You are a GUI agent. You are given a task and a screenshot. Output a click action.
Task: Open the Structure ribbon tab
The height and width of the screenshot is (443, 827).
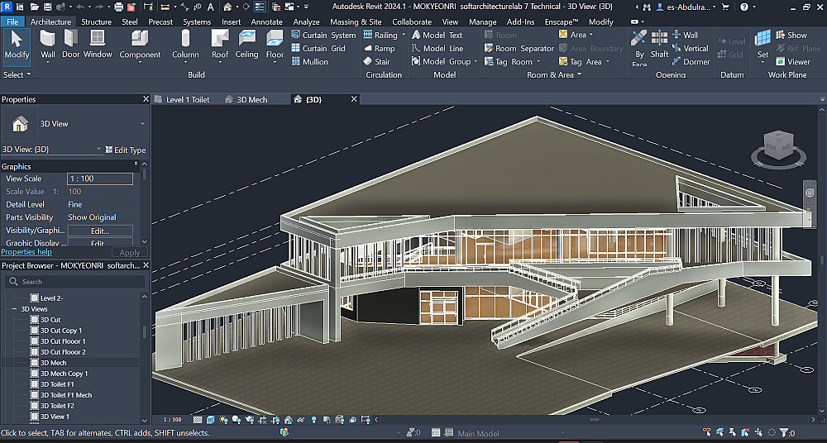pyautogui.click(x=96, y=21)
